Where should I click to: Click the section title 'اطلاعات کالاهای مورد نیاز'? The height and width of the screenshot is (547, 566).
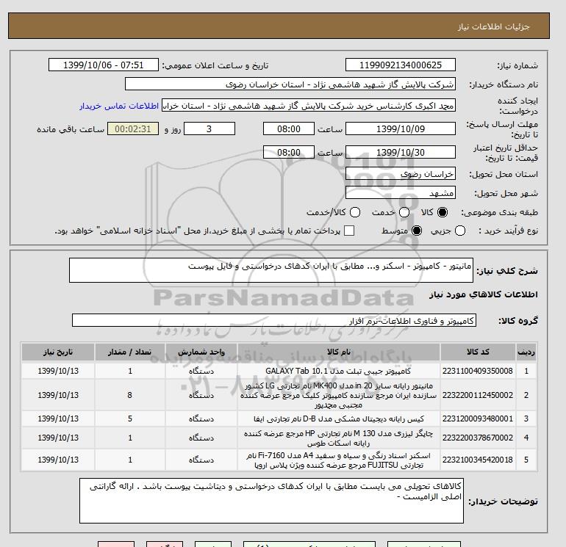tap(484, 294)
